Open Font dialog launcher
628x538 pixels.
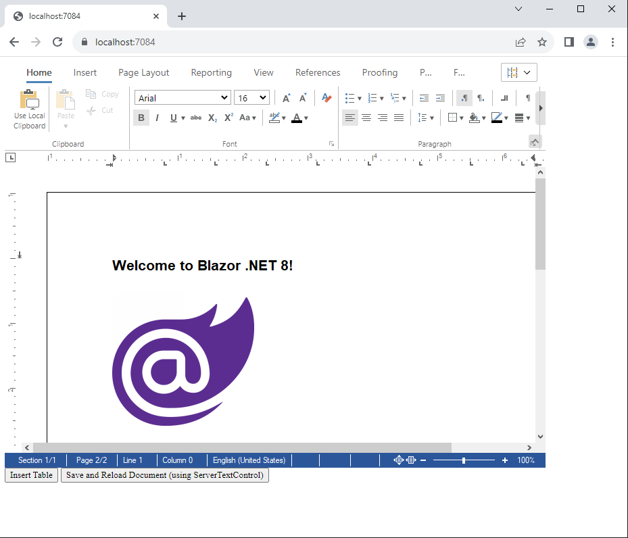pos(332,144)
